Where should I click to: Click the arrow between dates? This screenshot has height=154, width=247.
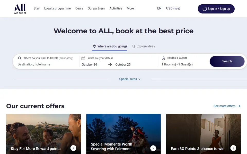click(110, 65)
